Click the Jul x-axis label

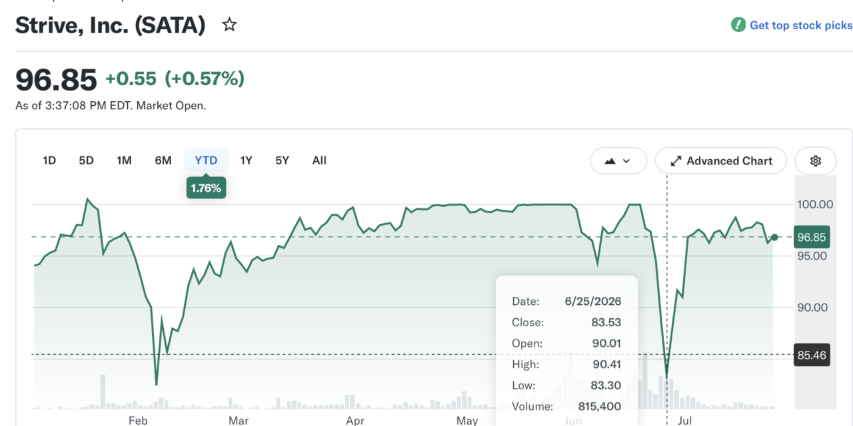(684, 421)
